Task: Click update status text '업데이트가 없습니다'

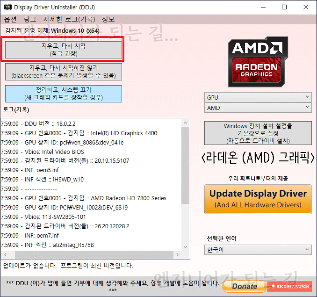Action: 30,266
